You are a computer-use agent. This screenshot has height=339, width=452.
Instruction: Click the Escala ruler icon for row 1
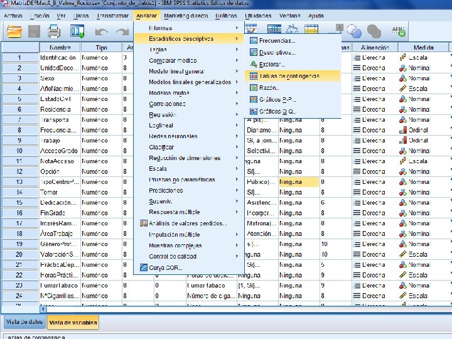coord(403,57)
